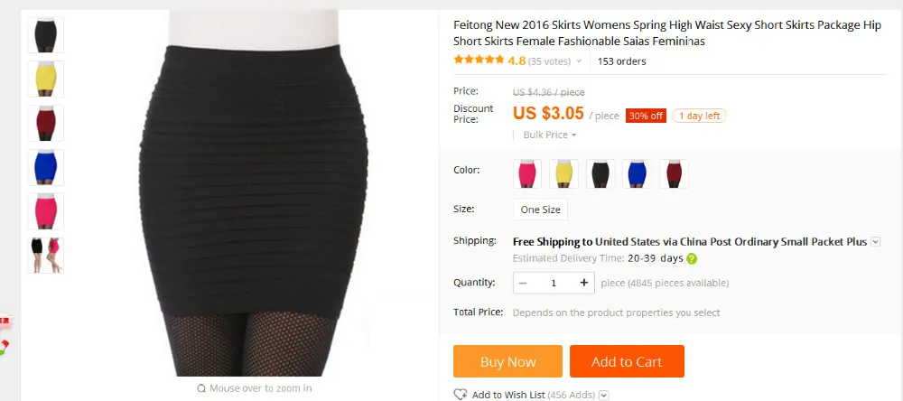
Task: Open the shipping method dropdown arrow
Action: (x=875, y=242)
